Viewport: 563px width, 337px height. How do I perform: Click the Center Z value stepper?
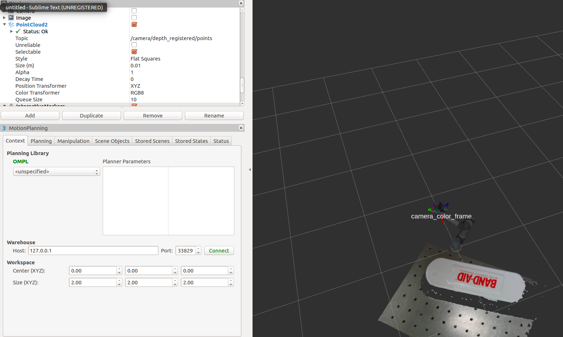231,271
